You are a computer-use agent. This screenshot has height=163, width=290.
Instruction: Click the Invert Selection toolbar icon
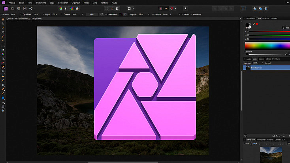coord(117,9)
